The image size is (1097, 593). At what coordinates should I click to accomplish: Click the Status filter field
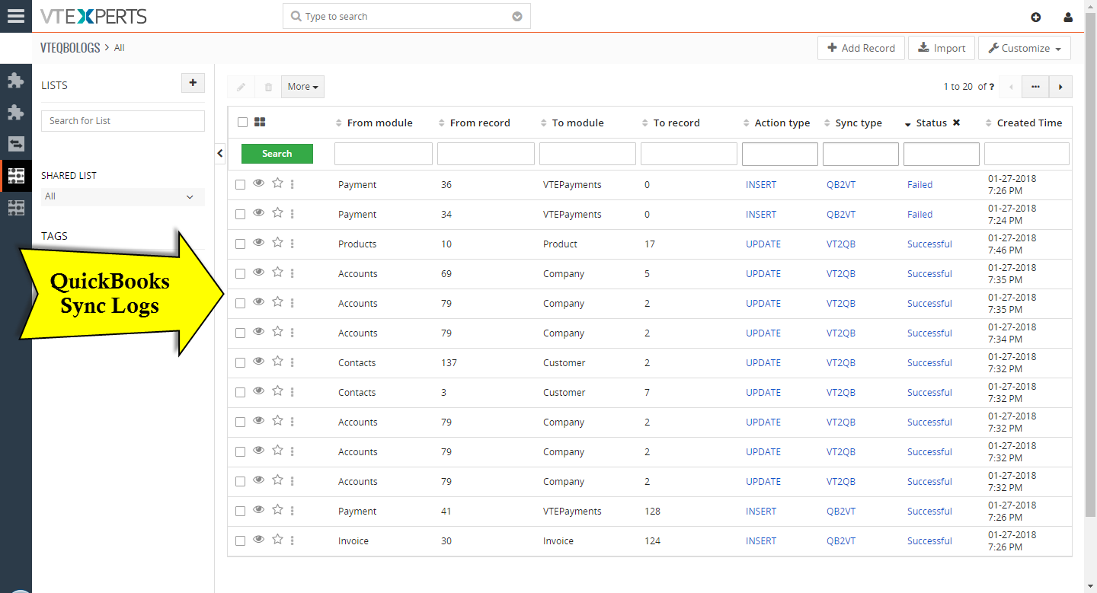942,154
